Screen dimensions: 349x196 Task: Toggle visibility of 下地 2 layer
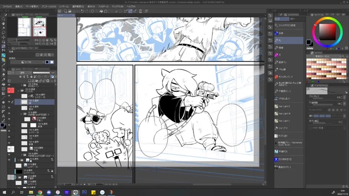[9, 119]
